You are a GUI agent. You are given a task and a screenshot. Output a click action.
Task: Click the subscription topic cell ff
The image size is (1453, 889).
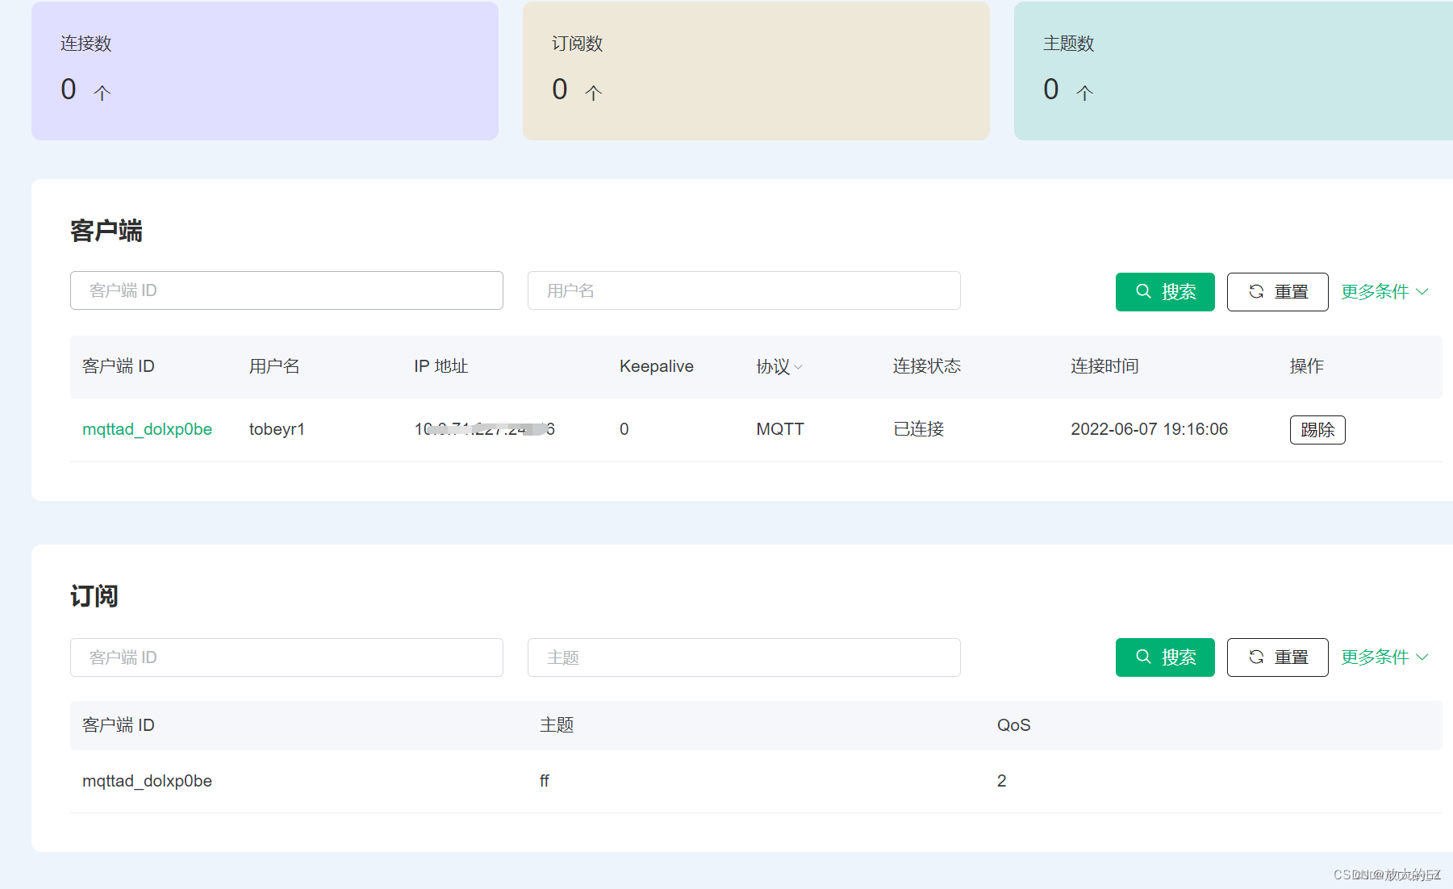tap(545, 781)
